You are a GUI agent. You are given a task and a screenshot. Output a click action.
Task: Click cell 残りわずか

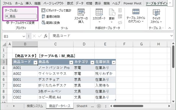[105, 74]
